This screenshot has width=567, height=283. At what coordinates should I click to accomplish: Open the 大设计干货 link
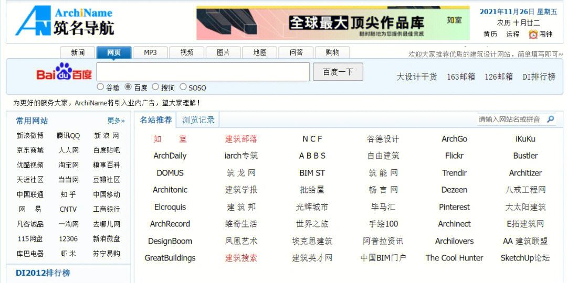[x=416, y=77]
